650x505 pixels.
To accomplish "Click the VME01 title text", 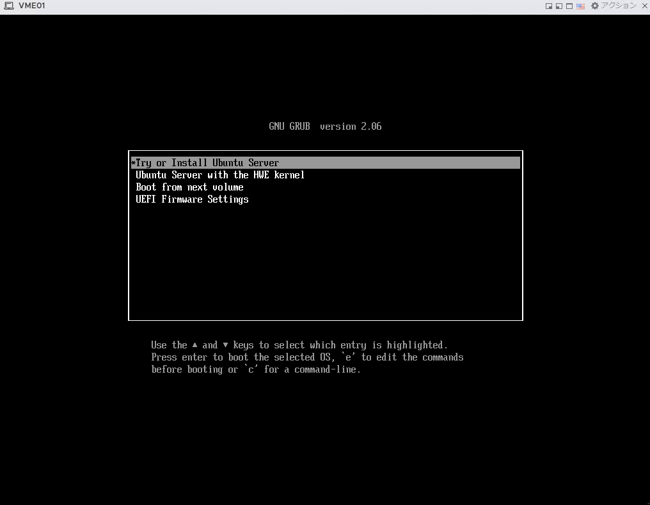I will tap(31, 6).
